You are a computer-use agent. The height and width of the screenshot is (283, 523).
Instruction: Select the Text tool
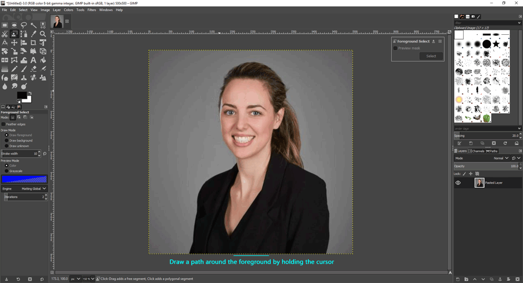click(x=33, y=60)
